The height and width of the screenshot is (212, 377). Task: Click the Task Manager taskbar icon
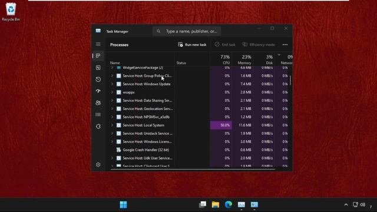point(242,204)
